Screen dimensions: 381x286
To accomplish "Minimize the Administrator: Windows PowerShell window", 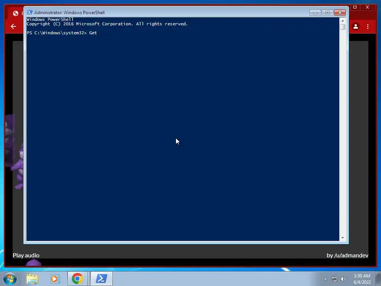I will (x=315, y=13).
